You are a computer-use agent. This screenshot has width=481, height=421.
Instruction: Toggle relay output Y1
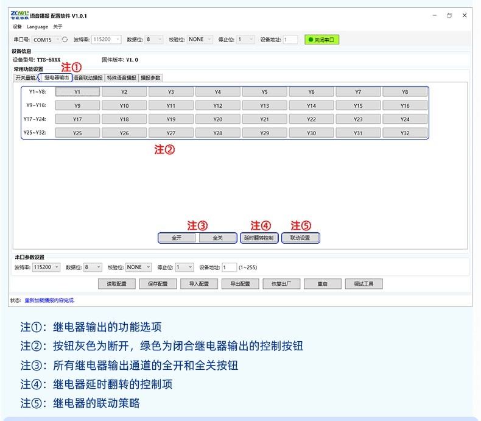pos(77,92)
